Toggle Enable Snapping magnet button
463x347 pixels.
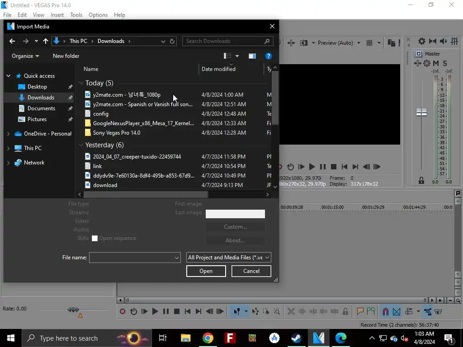[x=385, y=311]
